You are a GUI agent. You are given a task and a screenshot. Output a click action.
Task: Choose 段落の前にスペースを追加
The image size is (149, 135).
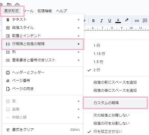click(x=117, y=82)
